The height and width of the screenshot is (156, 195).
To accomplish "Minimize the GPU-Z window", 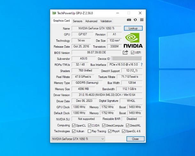I will [x=118, y=13].
